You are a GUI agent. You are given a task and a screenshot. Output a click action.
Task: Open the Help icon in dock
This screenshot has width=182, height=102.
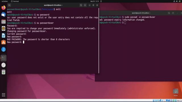point(3,49)
